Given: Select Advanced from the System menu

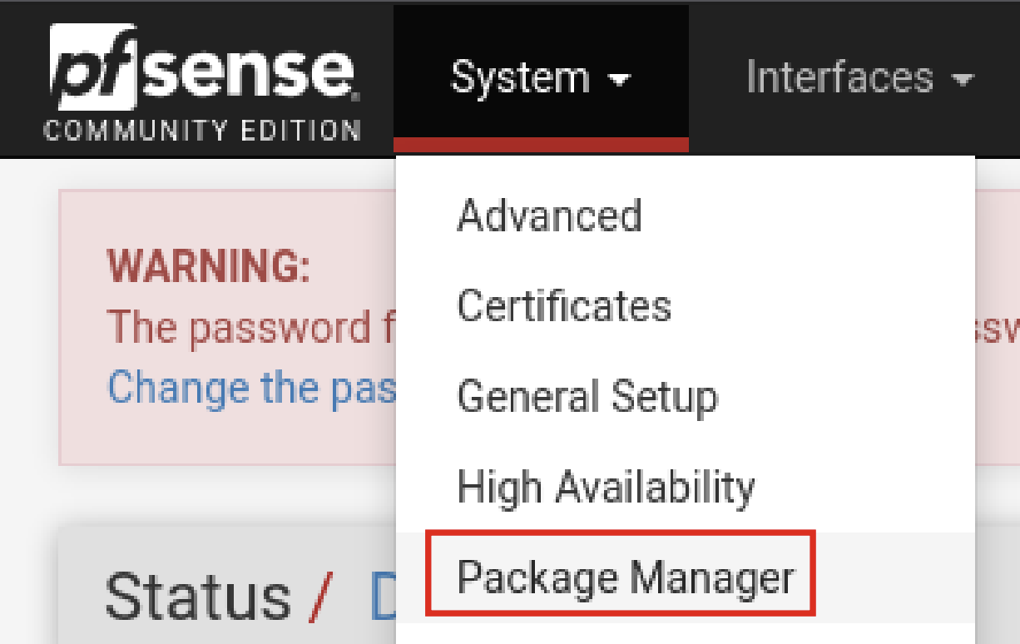Looking at the screenshot, I should tap(550, 216).
